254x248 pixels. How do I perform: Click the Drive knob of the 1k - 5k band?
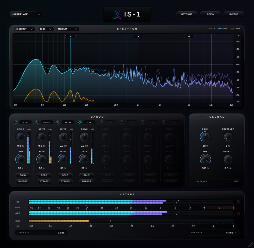coord(63,137)
